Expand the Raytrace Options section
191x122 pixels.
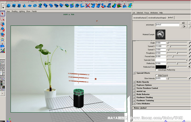point(134,85)
